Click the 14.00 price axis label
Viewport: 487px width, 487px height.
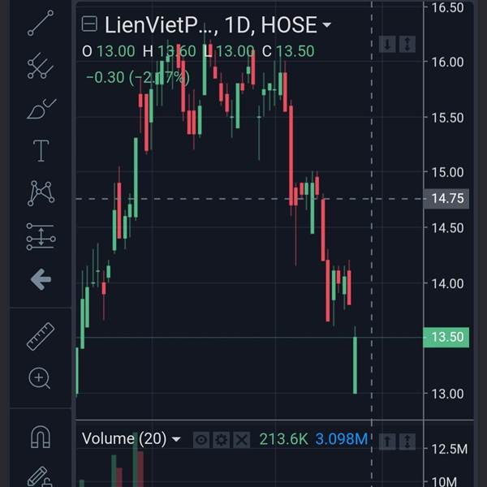click(x=447, y=283)
